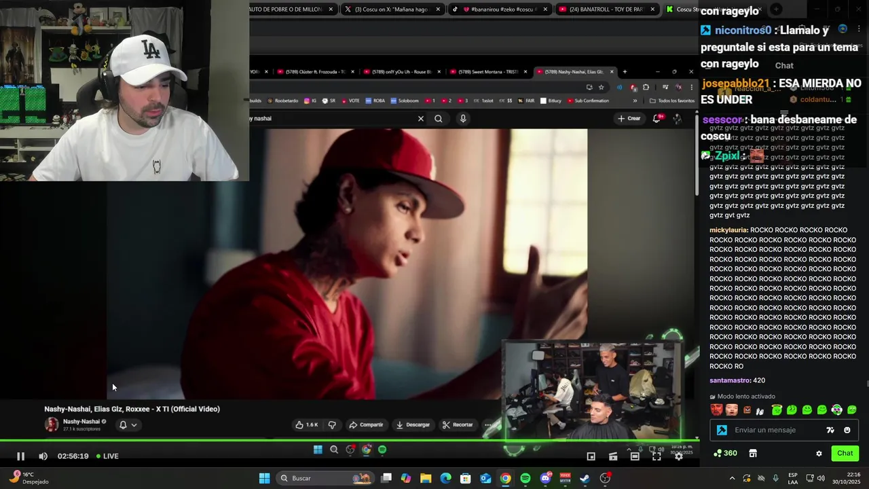Open stream player settings gear
The height and width of the screenshot is (489, 869).
click(x=678, y=456)
